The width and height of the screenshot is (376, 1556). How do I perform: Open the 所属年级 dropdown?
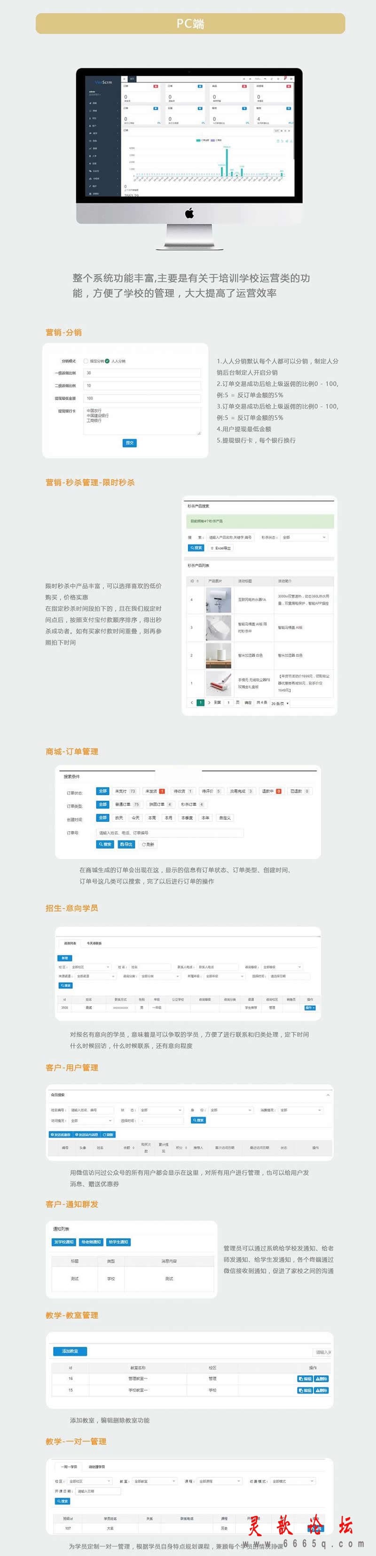tap(225, 976)
